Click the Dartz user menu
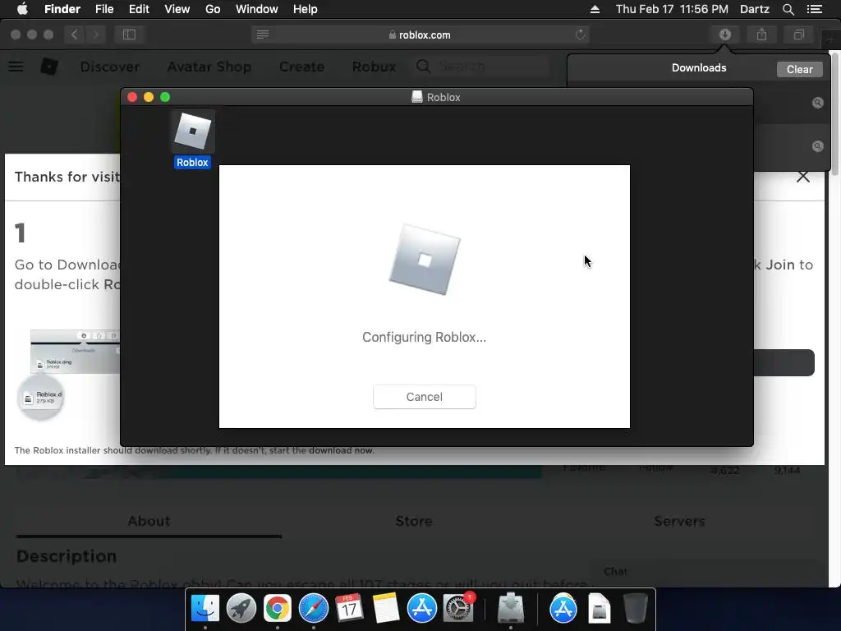This screenshot has width=841, height=631. click(755, 9)
